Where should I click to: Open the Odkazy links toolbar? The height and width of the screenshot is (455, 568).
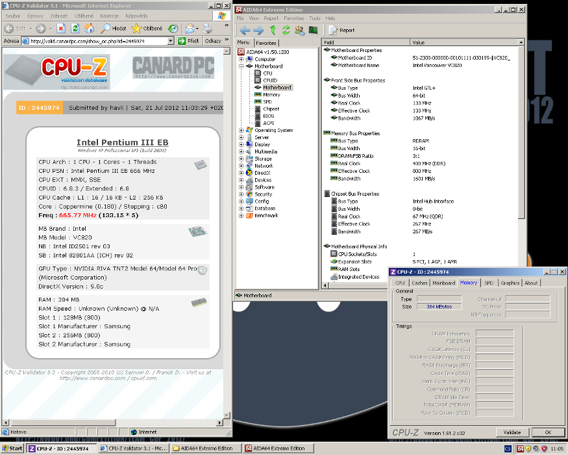point(213,41)
